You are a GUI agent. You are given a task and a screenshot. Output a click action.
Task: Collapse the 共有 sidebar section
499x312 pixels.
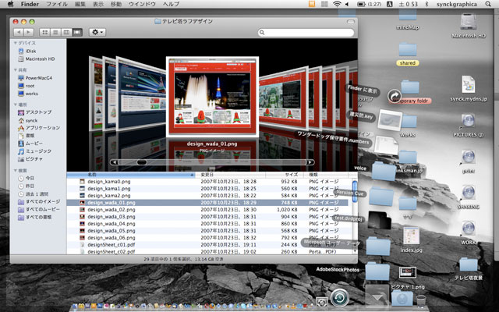(x=16, y=70)
